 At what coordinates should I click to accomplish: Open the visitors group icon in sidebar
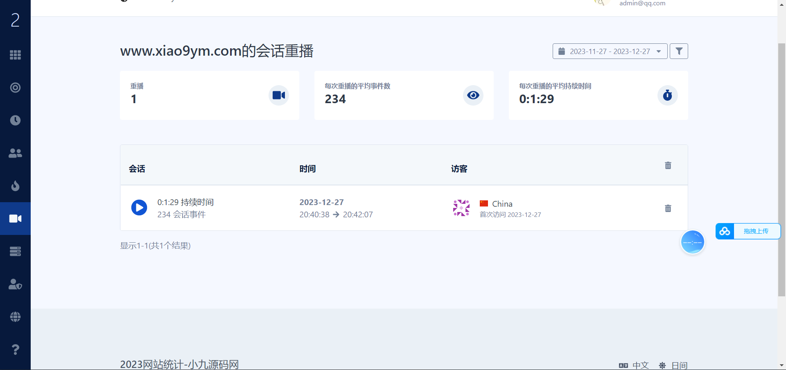click(x=15, y=153)
